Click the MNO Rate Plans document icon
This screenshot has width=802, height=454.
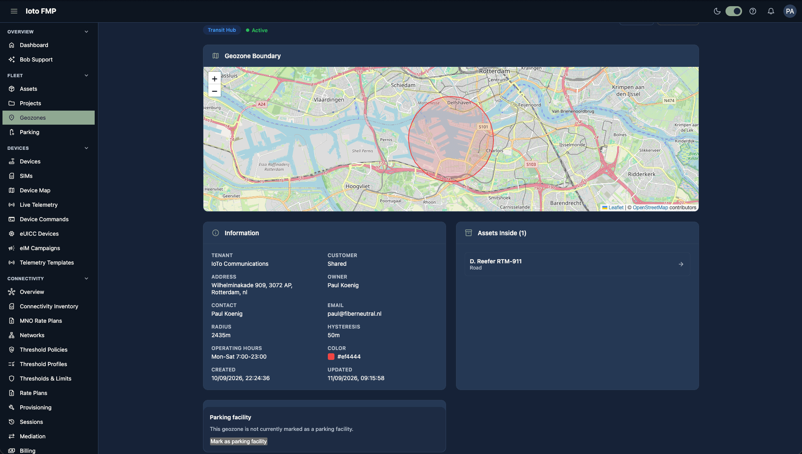pyautogui.click(x=12, y=321)
